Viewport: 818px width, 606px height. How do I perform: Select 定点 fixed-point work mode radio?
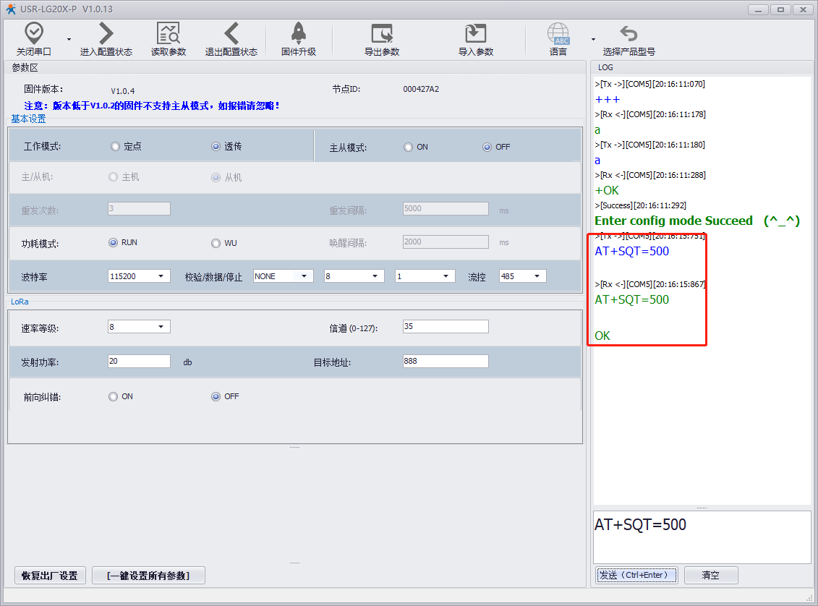coord(115,147)
